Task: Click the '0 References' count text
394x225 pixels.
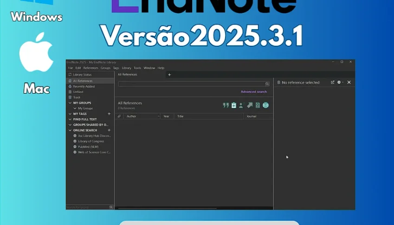Action: 126,108
